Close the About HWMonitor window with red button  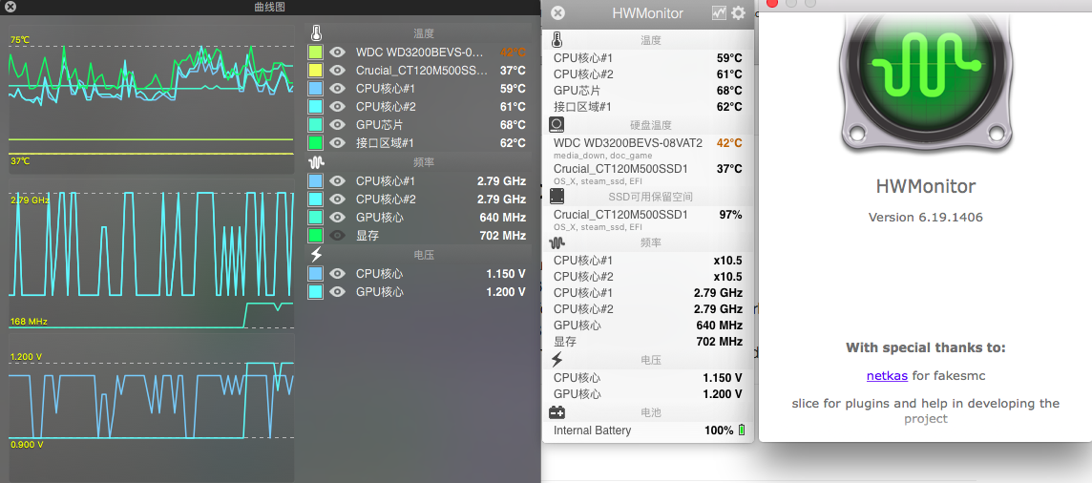click(x=772, y=4)
